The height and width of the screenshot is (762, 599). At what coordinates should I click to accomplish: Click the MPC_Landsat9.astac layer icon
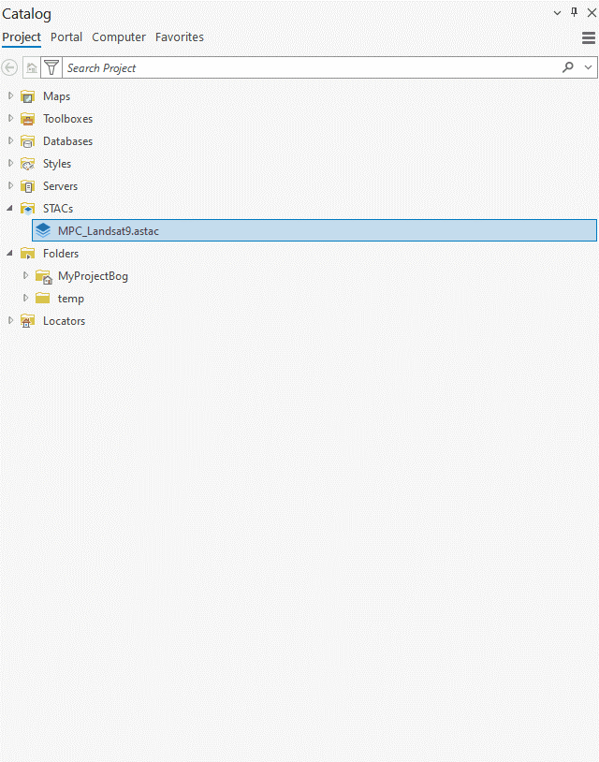click(43, 230)
